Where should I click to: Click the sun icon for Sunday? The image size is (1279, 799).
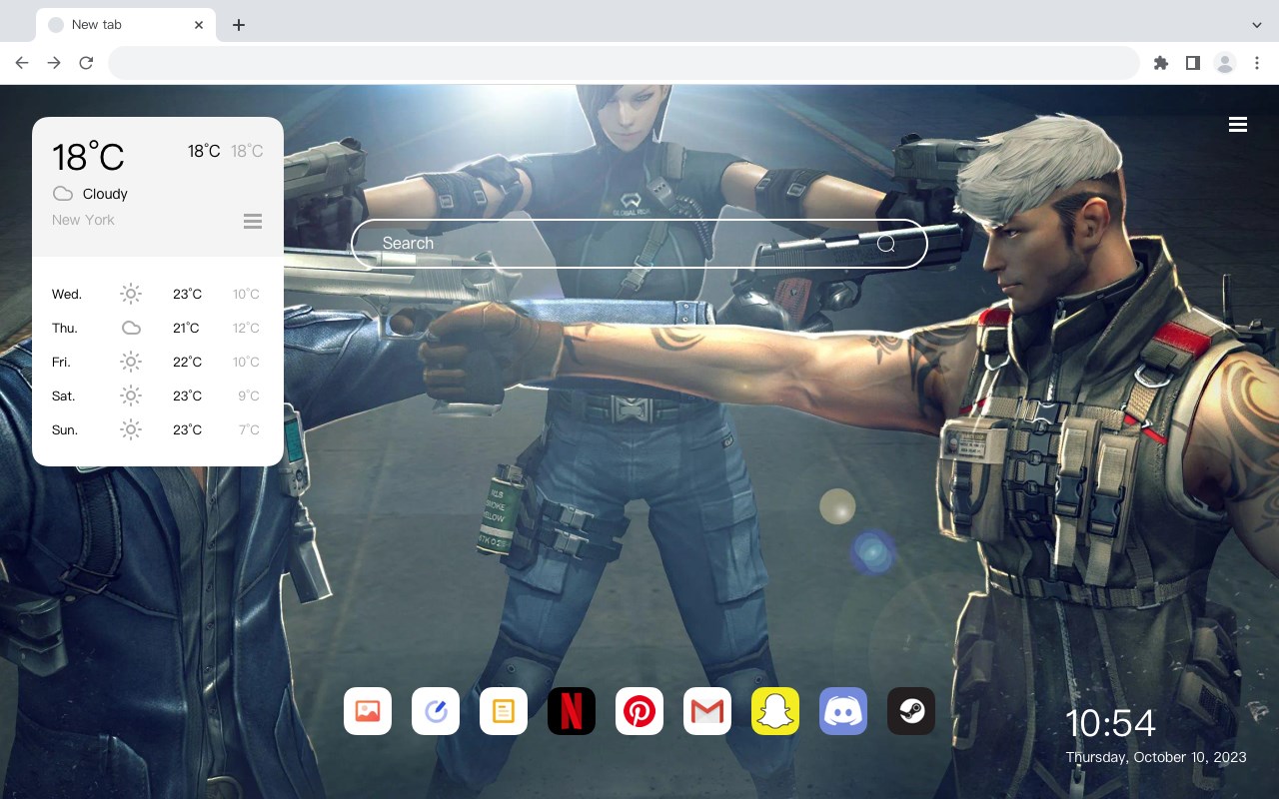(x=131, y=429)
